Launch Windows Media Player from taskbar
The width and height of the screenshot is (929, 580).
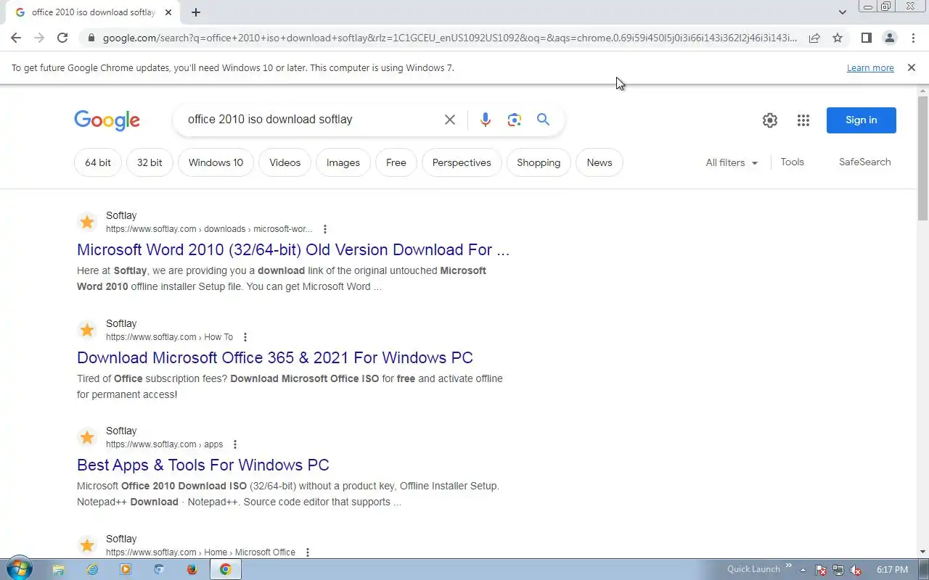click(126, 570)
